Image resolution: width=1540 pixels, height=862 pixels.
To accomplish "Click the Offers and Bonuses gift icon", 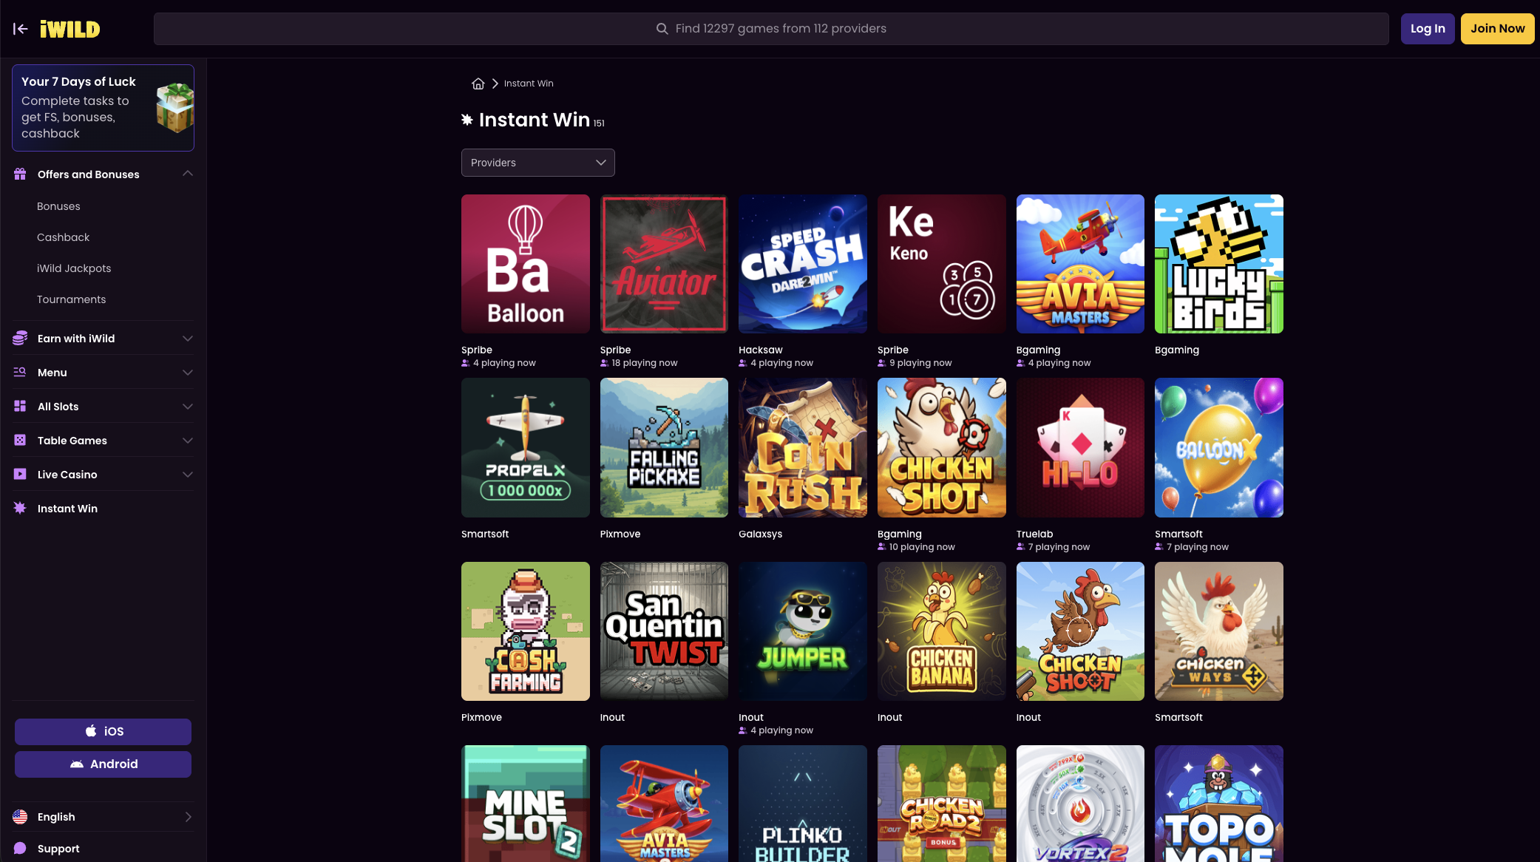I will click(20, 174).
